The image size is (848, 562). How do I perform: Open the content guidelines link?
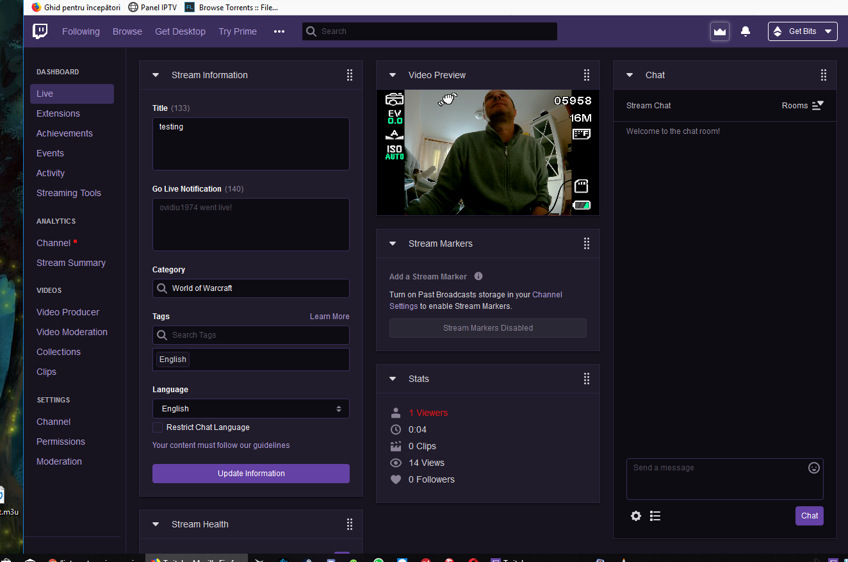point(221,445)
